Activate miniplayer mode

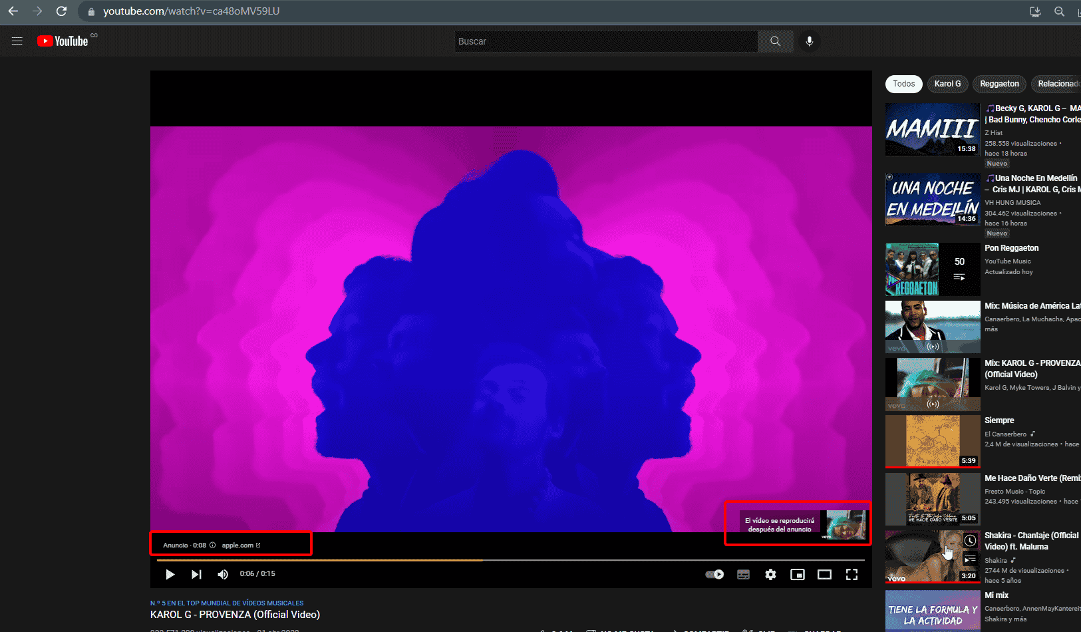798,574
